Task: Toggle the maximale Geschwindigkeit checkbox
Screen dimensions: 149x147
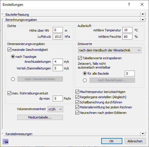Action: click(x=9, y=50)
